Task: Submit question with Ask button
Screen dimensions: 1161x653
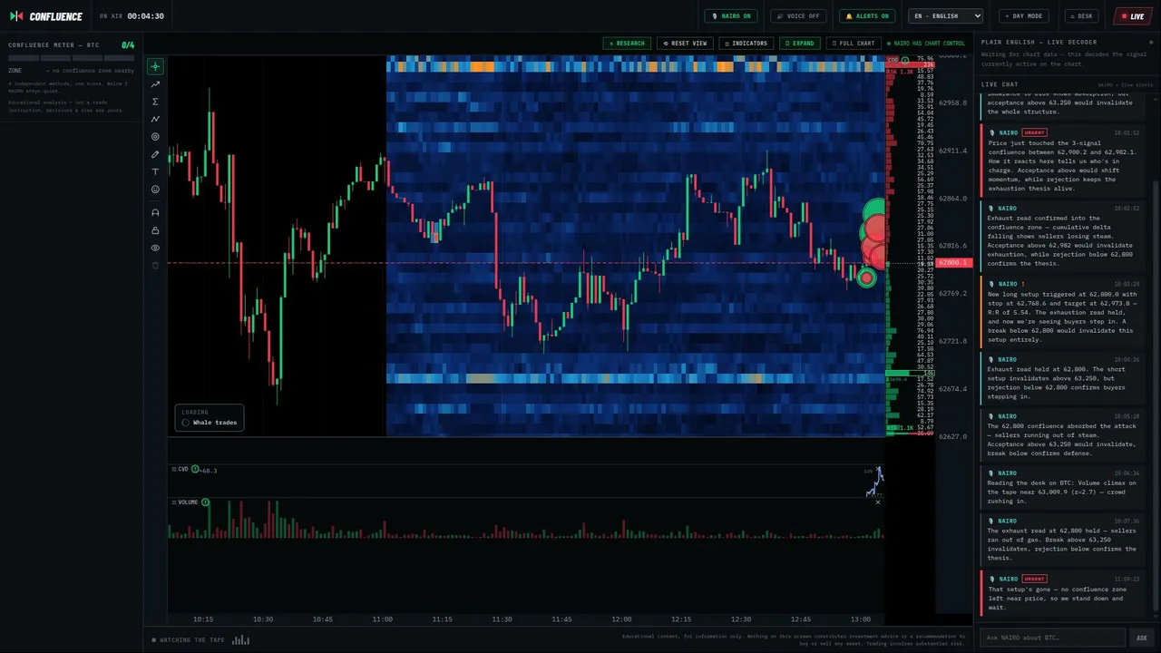Action: (x=1142, y=638)
